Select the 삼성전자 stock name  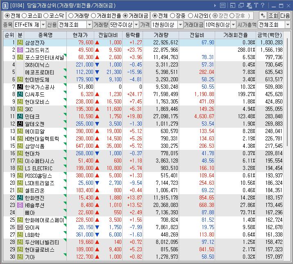pyautogui.click(x=35, y=43)
